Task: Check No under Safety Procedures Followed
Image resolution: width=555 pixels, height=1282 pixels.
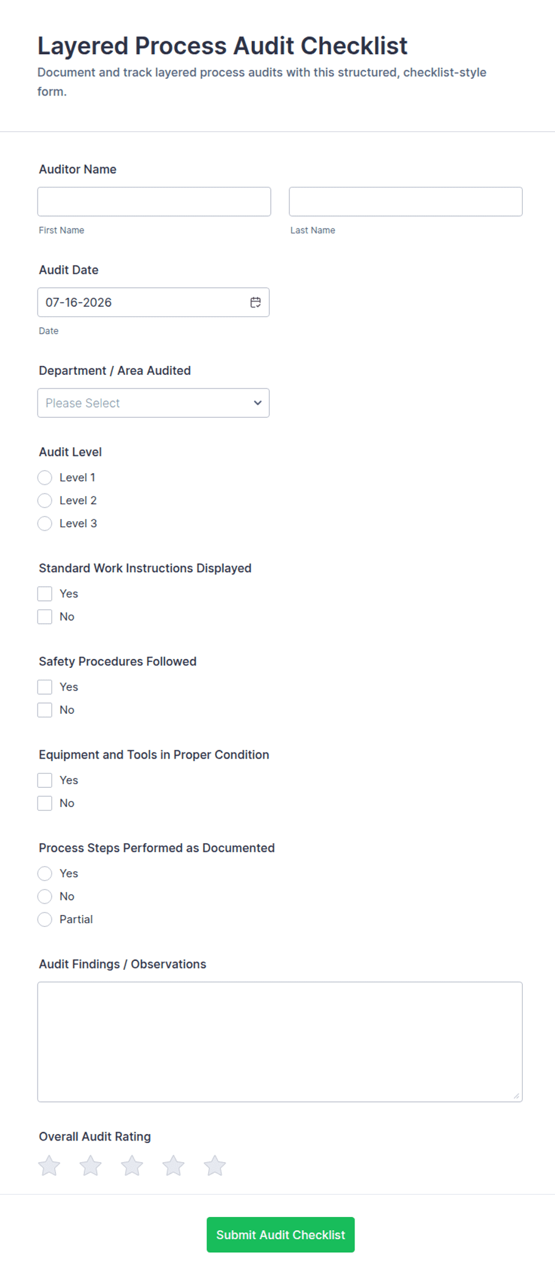Action: 45,710
